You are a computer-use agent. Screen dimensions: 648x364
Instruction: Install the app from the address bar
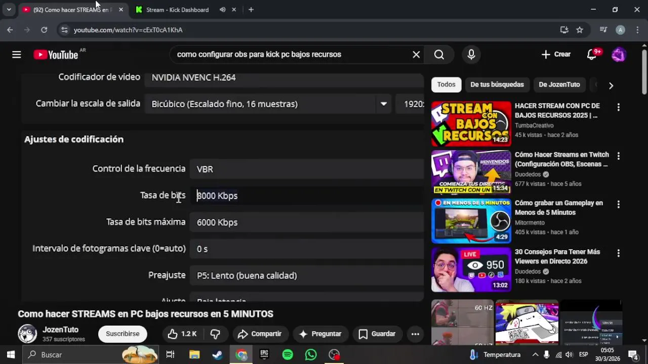click(564, 30)
